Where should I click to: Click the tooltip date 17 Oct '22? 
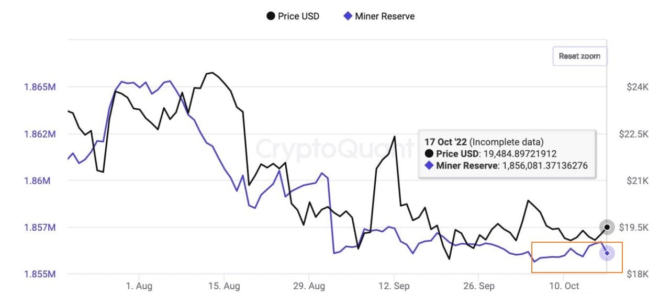tap(445, 141)
